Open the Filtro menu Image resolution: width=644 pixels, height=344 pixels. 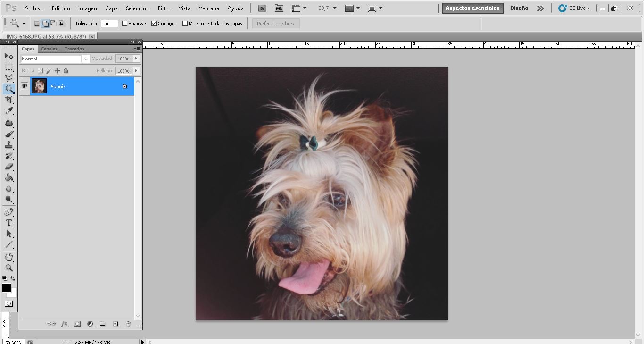(x=164, y=8)
